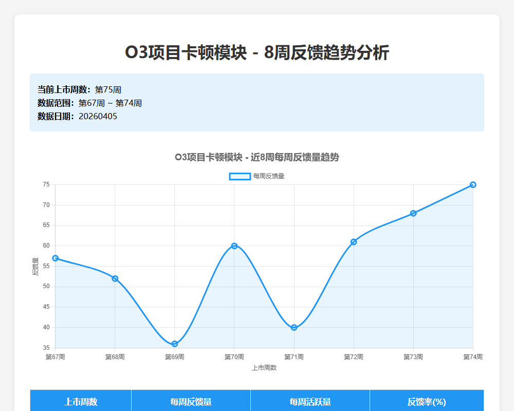Click the x-axis title 上市周数 below chart
The image size is (514, 411).
264,368
